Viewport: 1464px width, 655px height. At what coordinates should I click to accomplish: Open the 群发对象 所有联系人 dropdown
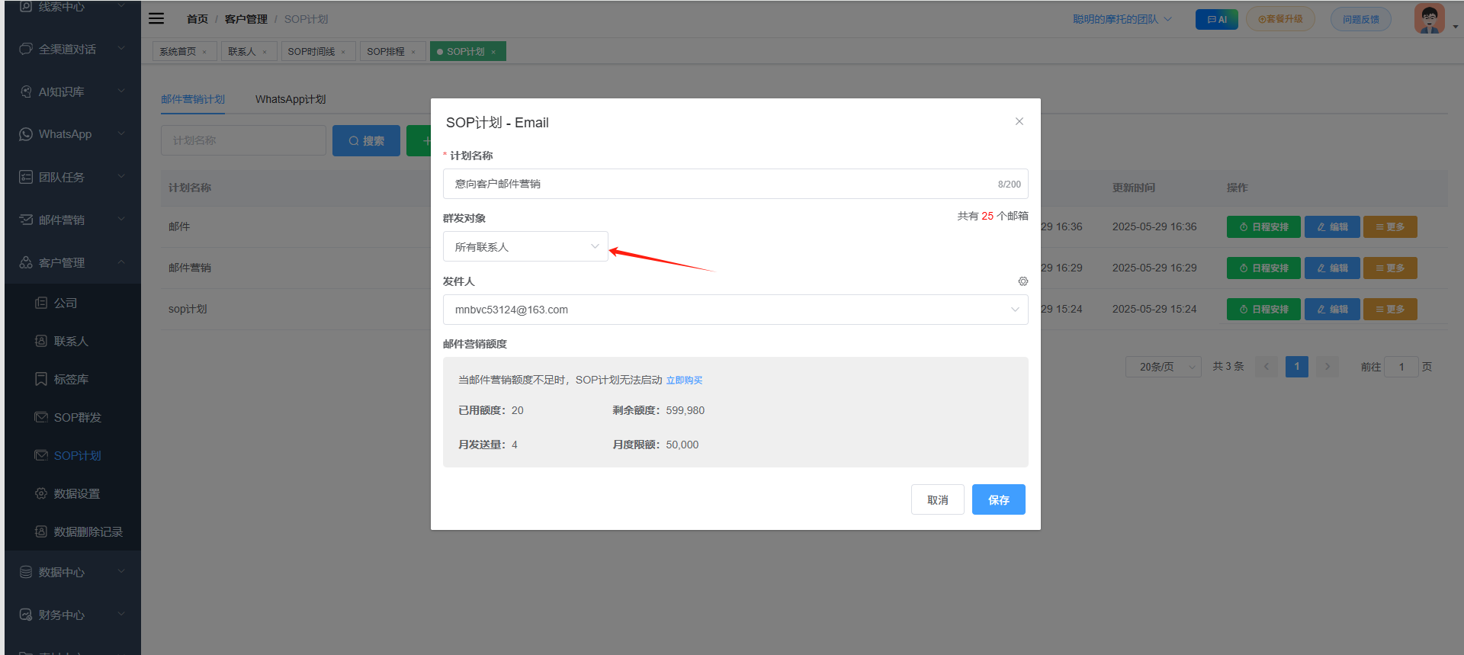(525, 247)
